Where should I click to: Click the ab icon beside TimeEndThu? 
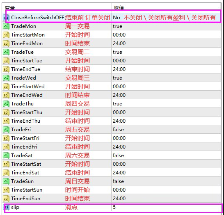(6, 121)
